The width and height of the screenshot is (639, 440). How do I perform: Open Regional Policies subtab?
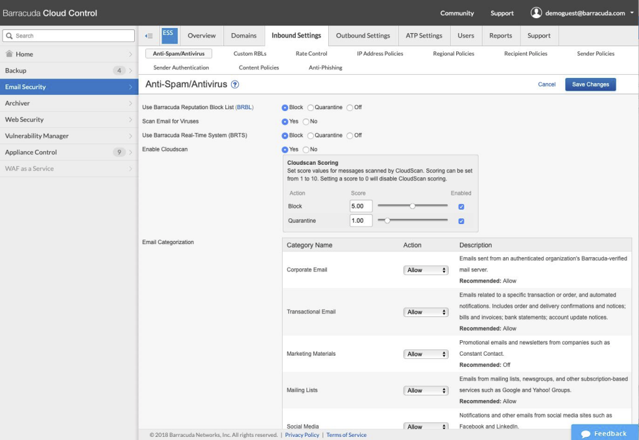coord(454,54)
